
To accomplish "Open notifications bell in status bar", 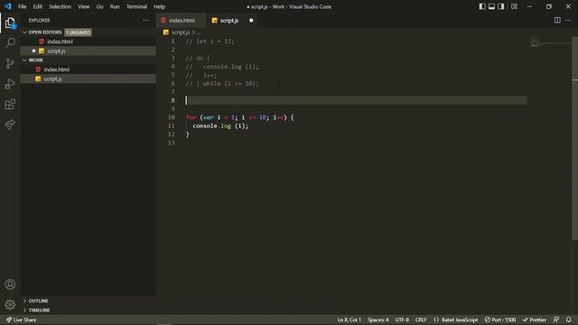I will (x=568, y=320).
